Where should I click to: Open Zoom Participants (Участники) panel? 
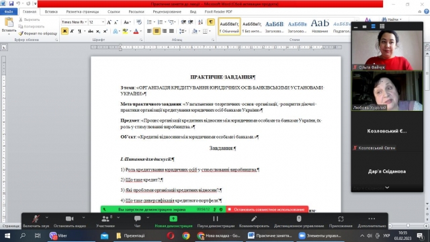coord(105,221)
